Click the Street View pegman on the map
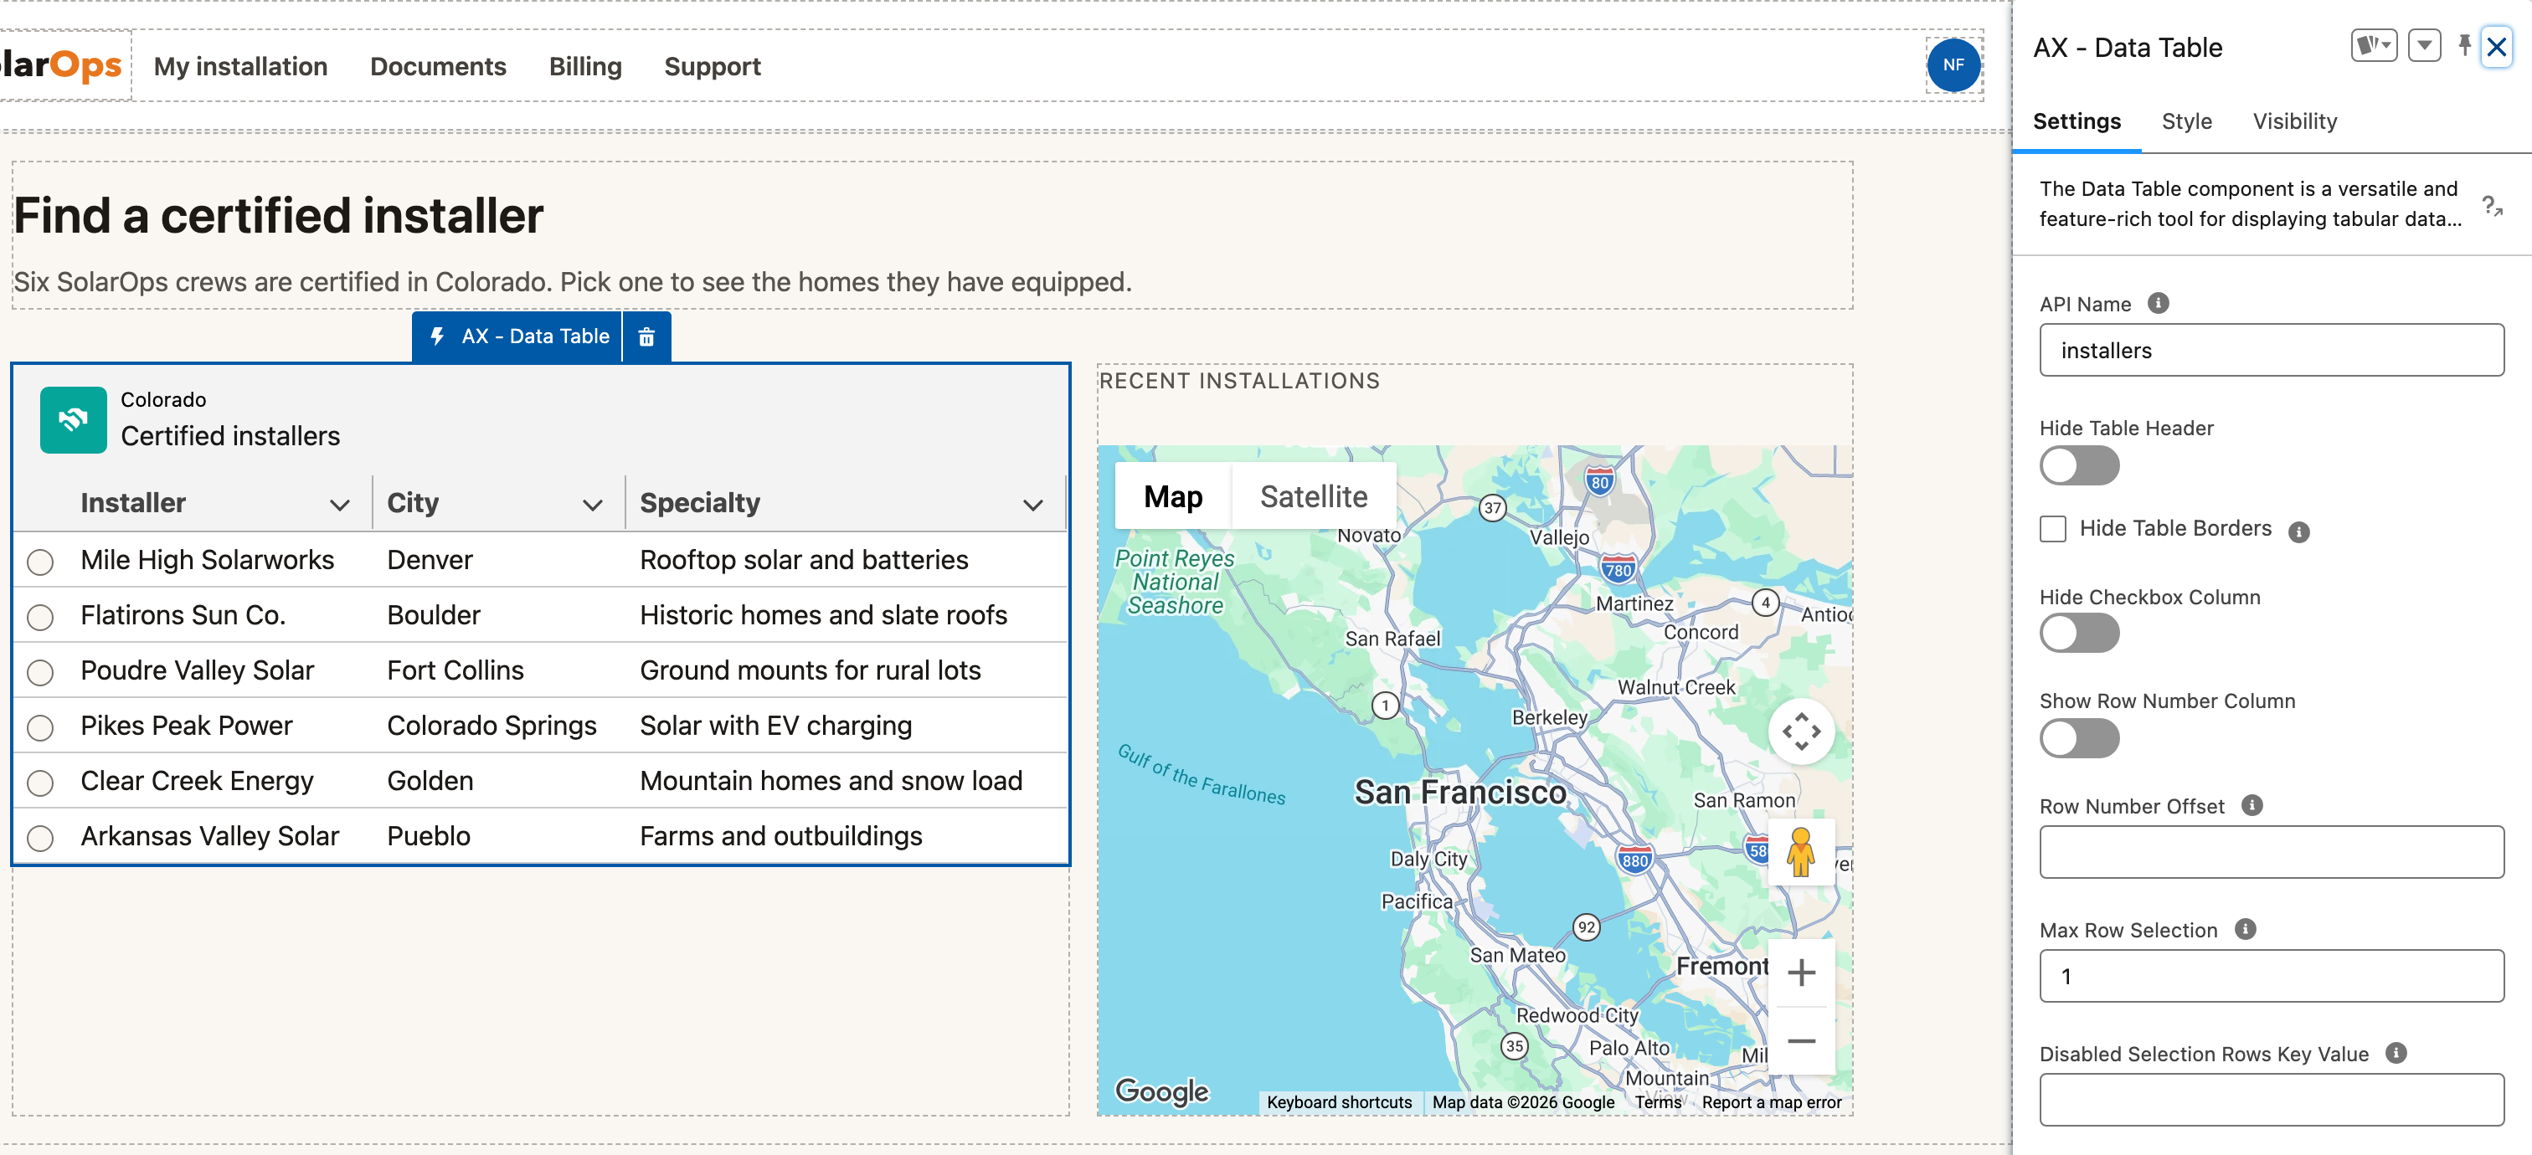The height and width of the screenshot is (1155, 2532). (1801, 851)
